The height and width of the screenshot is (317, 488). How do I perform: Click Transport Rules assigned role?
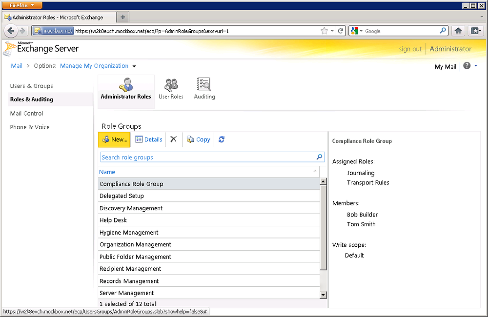point(368,182)
